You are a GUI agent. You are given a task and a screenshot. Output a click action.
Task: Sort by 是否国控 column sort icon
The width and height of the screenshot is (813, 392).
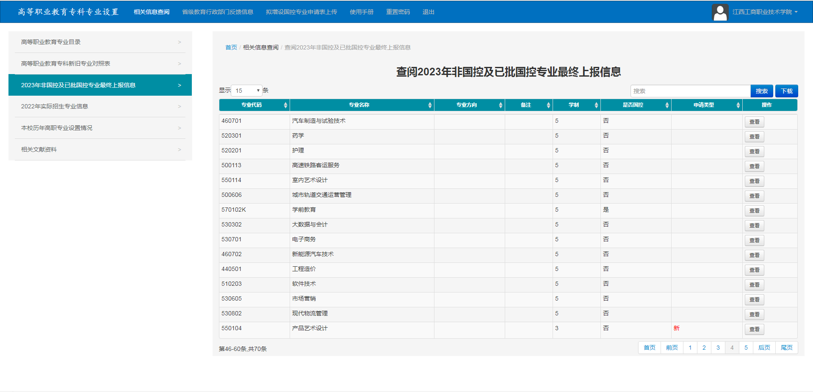[667, 105]
